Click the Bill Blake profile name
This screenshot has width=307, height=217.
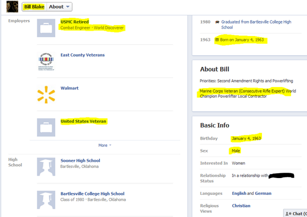[x=34, y=7]
